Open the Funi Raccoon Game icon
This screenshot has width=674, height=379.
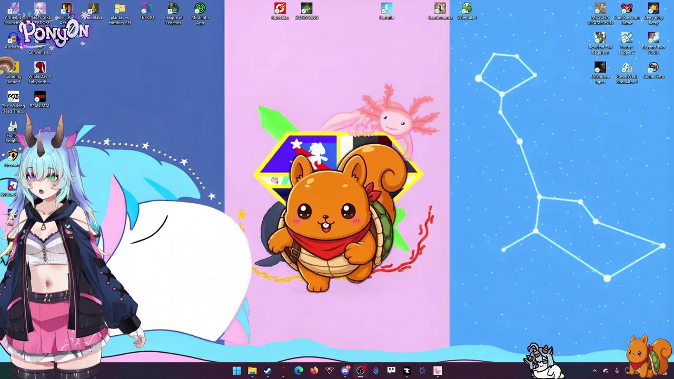pos(627,14)
